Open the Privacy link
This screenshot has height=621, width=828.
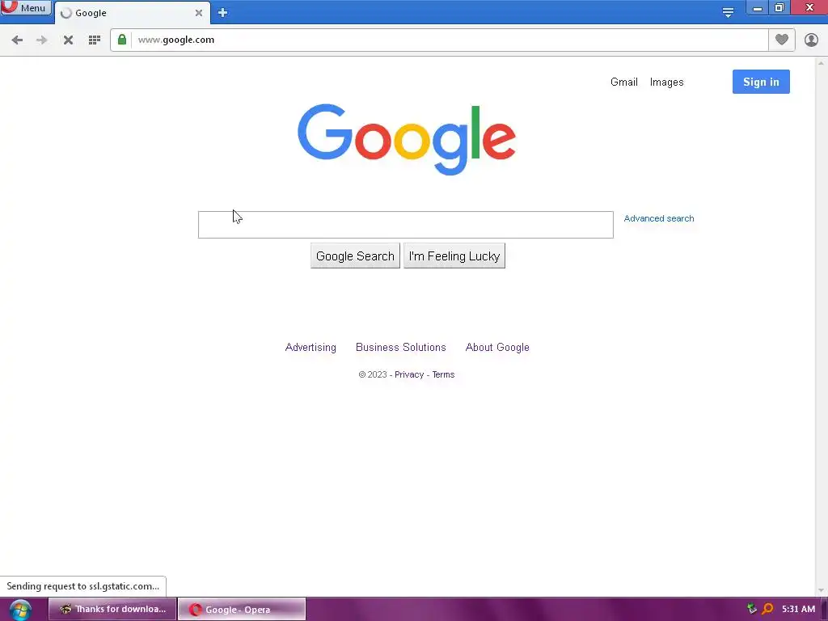409,374
